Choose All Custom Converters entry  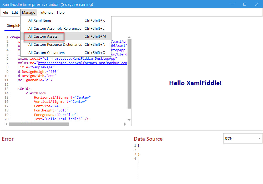[66, 53]
